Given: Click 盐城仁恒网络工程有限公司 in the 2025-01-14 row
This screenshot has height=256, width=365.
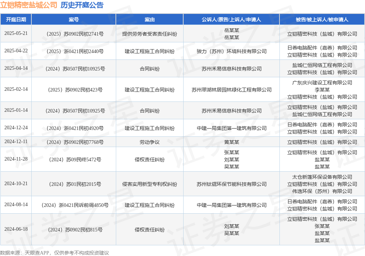Looking at the screenshot, I should [322, 114].
